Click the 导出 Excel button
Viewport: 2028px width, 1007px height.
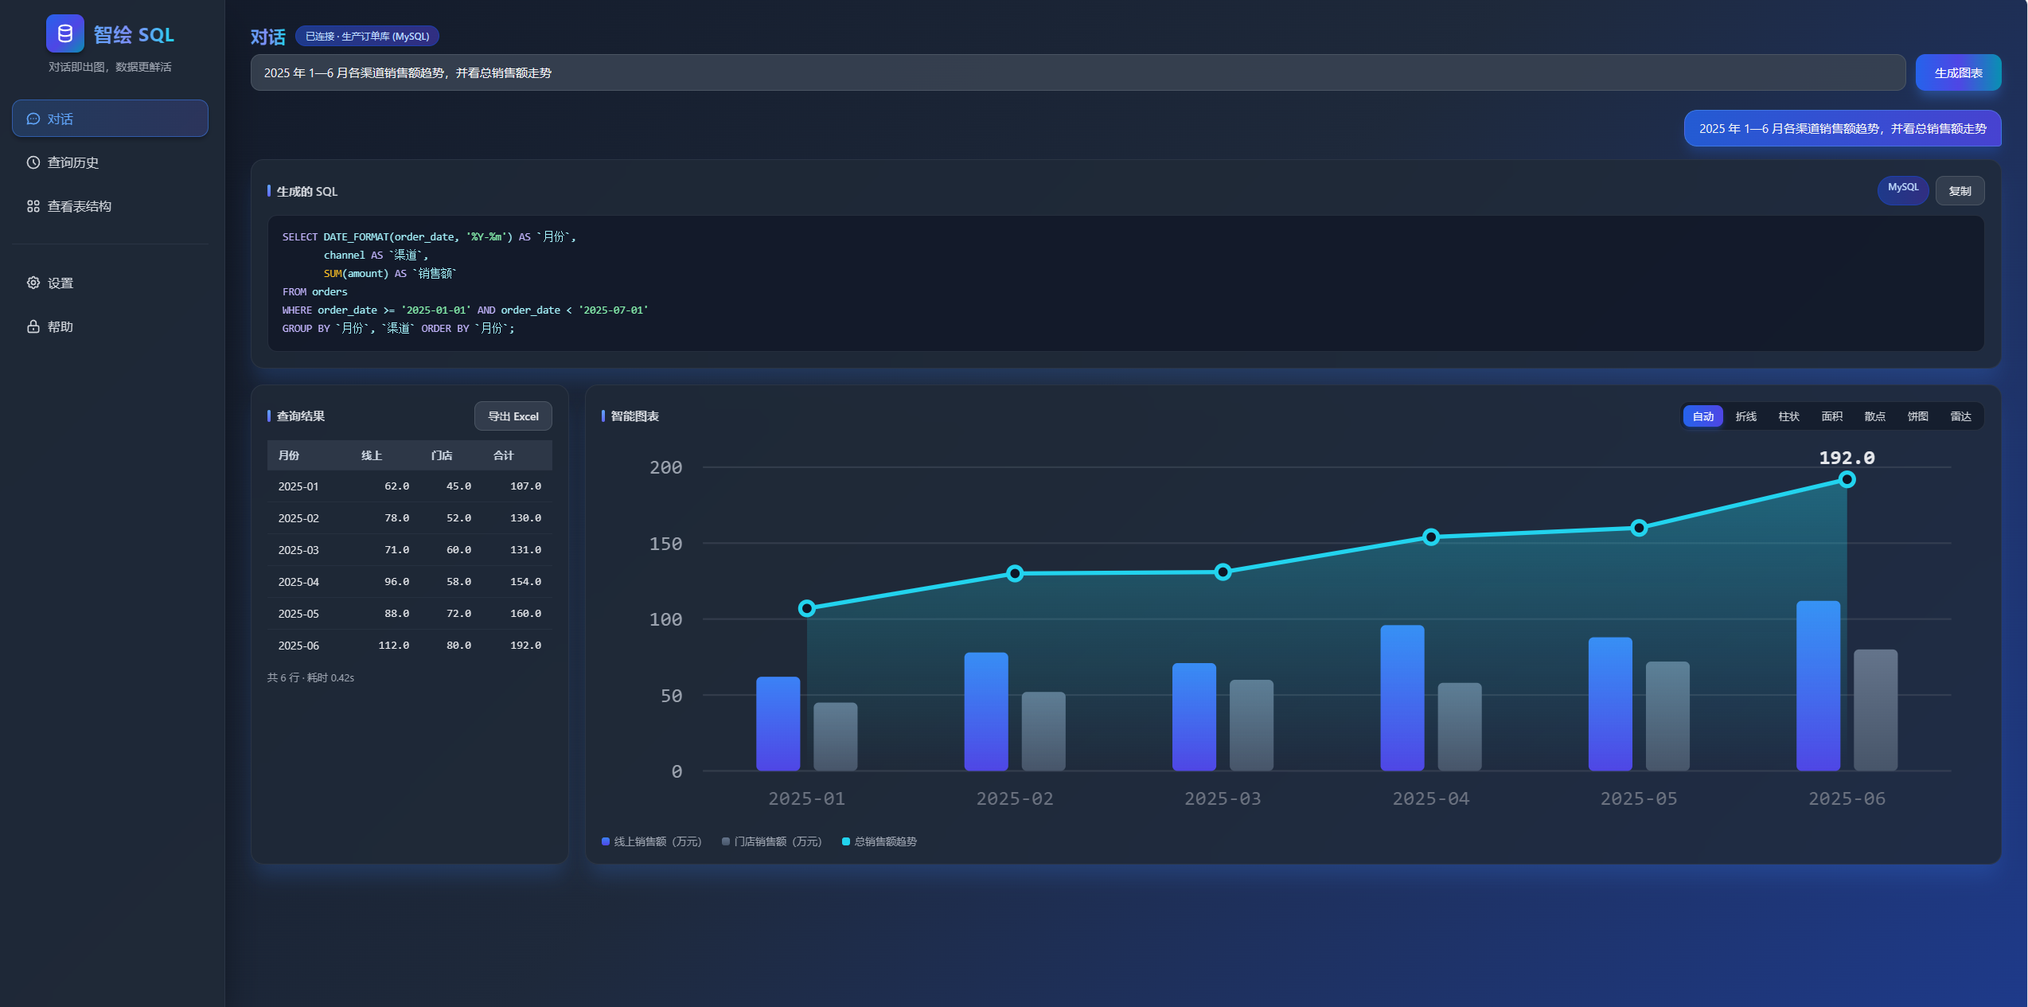point(513,416)
